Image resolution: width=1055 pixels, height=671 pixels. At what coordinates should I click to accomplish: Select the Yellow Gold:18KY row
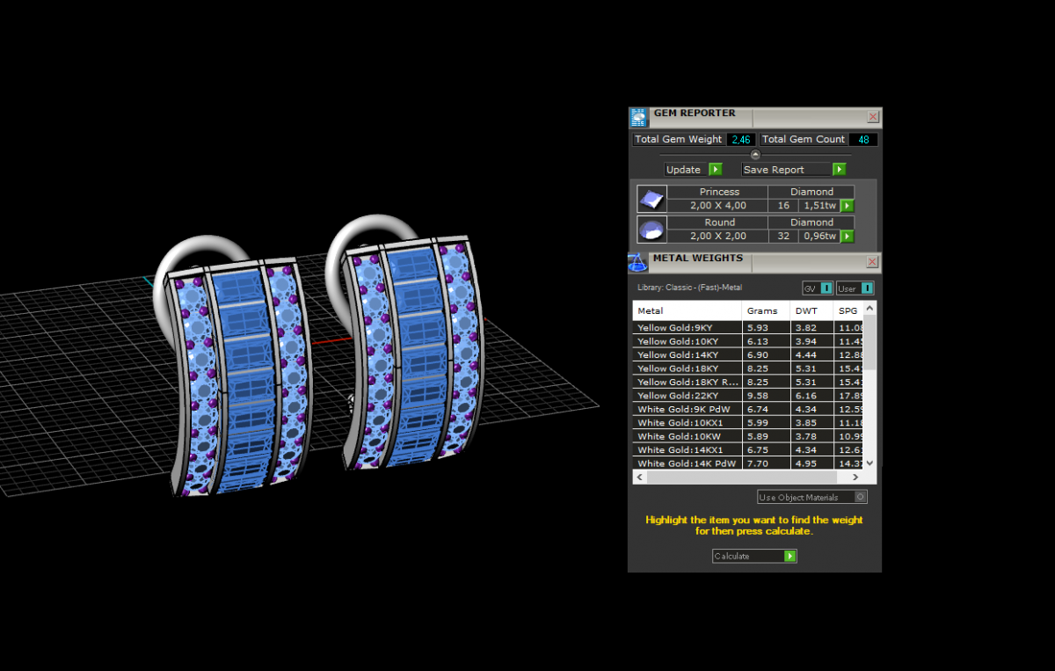(748, 368)
